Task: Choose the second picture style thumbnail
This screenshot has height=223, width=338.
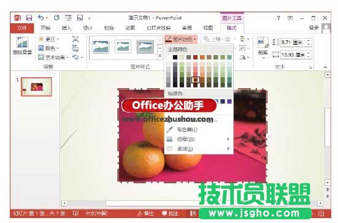Action: click(x=123, y=47)
